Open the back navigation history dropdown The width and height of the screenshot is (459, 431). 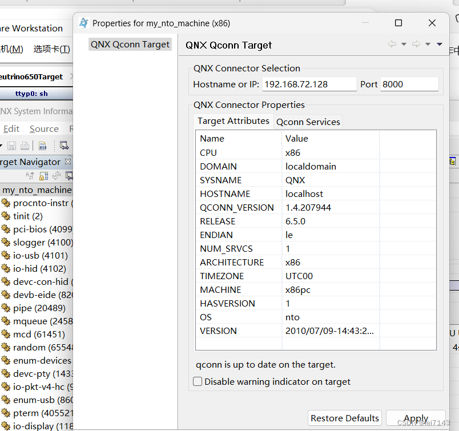click(404, 44)
